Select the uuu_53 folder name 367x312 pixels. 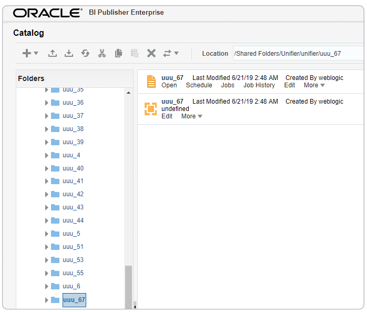click(73, 260)
